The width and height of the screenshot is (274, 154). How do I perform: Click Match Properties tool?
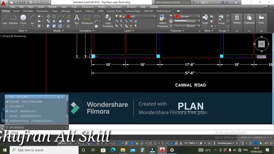pyautogui.click(x=163, y=21)
